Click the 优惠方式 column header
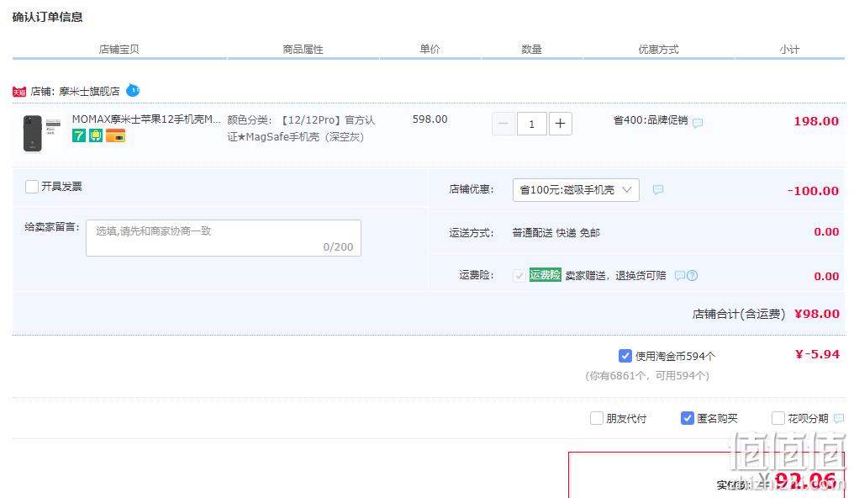 click(x=658, y=50)
